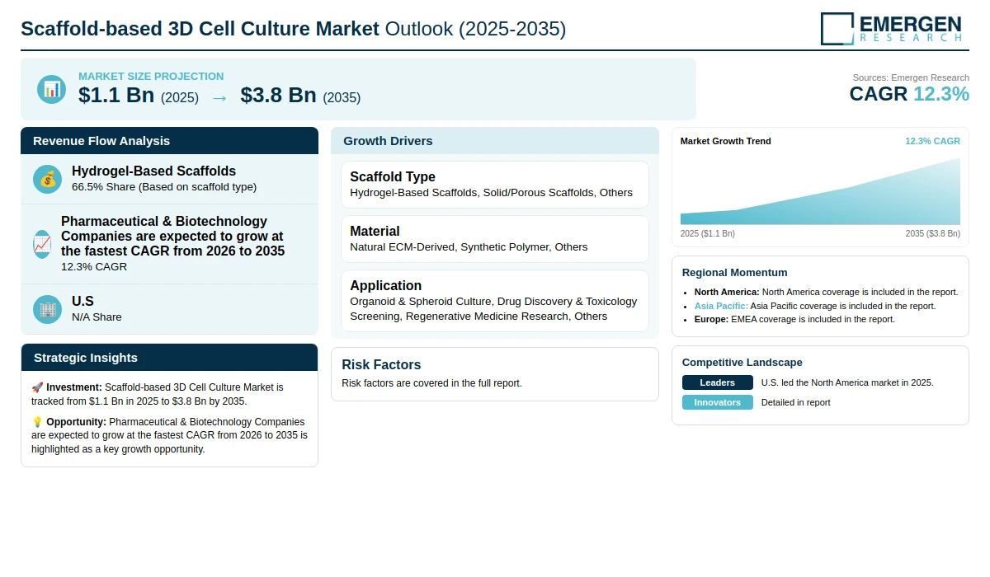The image size is (990, 577).
Task: Open the Strategic Insights header
Action: [169, 357]
